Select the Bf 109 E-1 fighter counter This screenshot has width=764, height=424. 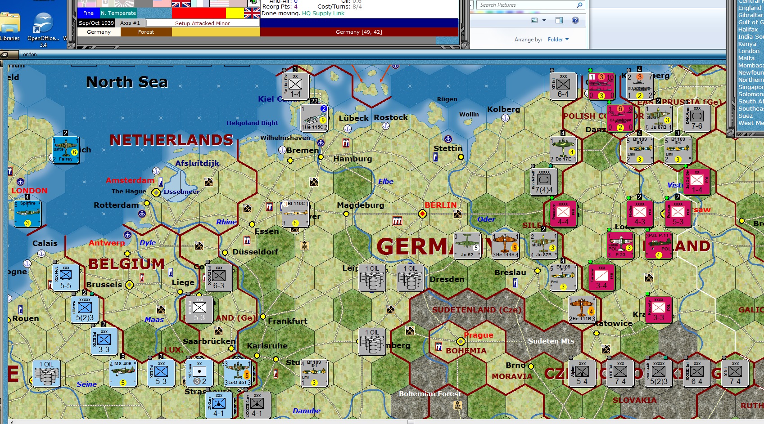tap(314, 373)
